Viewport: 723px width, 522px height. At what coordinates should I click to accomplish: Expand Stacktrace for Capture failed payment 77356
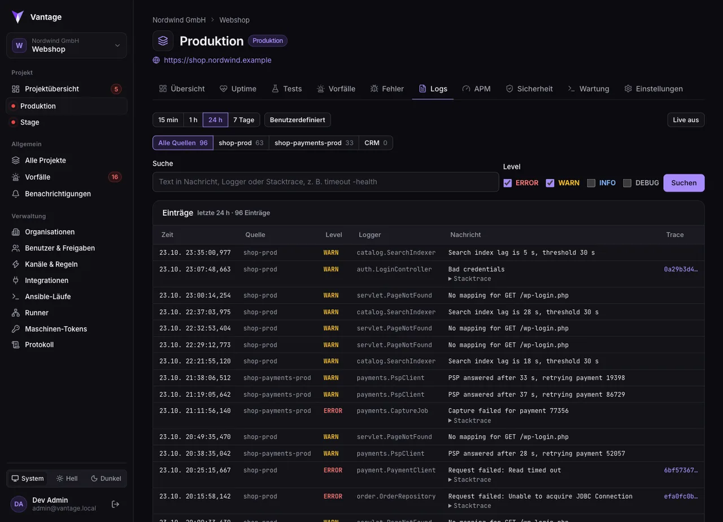click(x=470, y=420)
